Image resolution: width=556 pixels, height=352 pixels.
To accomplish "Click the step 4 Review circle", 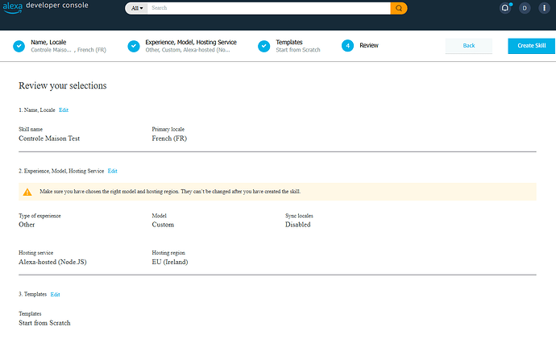I will (347, 46).
